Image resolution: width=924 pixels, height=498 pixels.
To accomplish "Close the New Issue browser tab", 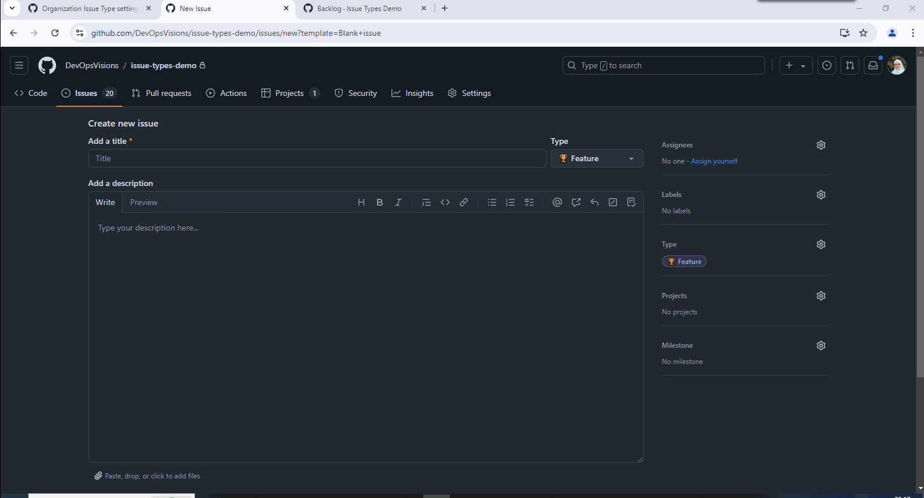I will point(286,8).
